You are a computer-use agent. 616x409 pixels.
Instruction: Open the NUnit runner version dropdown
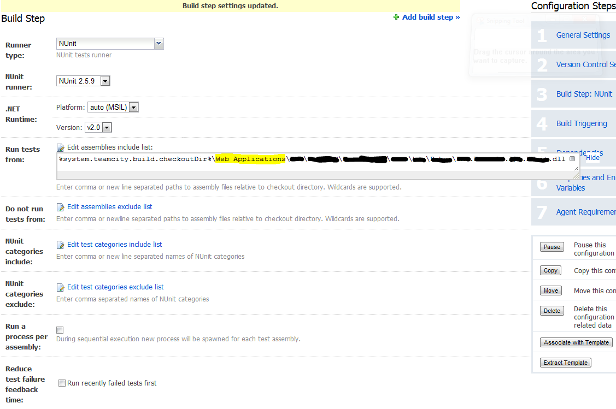pyautogui.click(x=83, y=81)
